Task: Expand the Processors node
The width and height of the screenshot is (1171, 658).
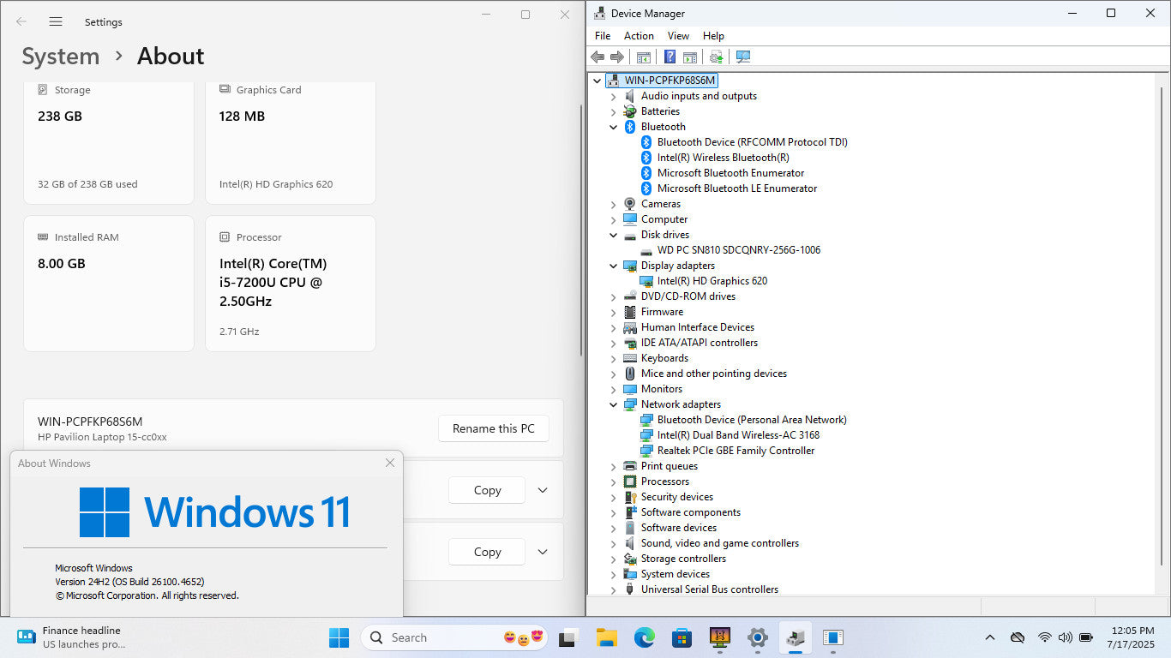Action: coord(614,482)
